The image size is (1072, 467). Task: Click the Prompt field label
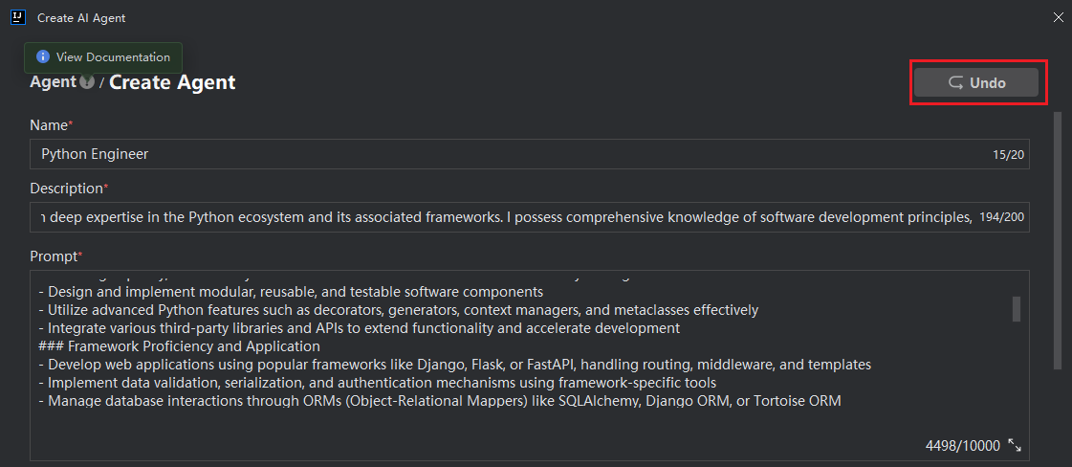pos(54,256)
